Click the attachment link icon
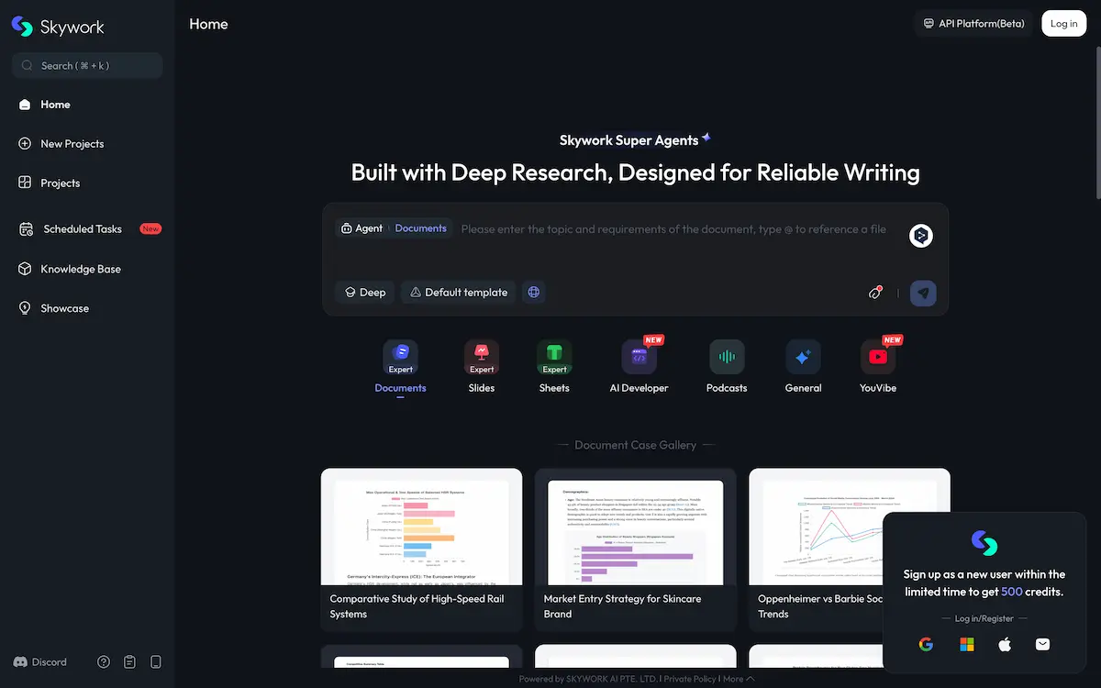The height and width of the screenshot is (688, 1101). tap(875, 293)
